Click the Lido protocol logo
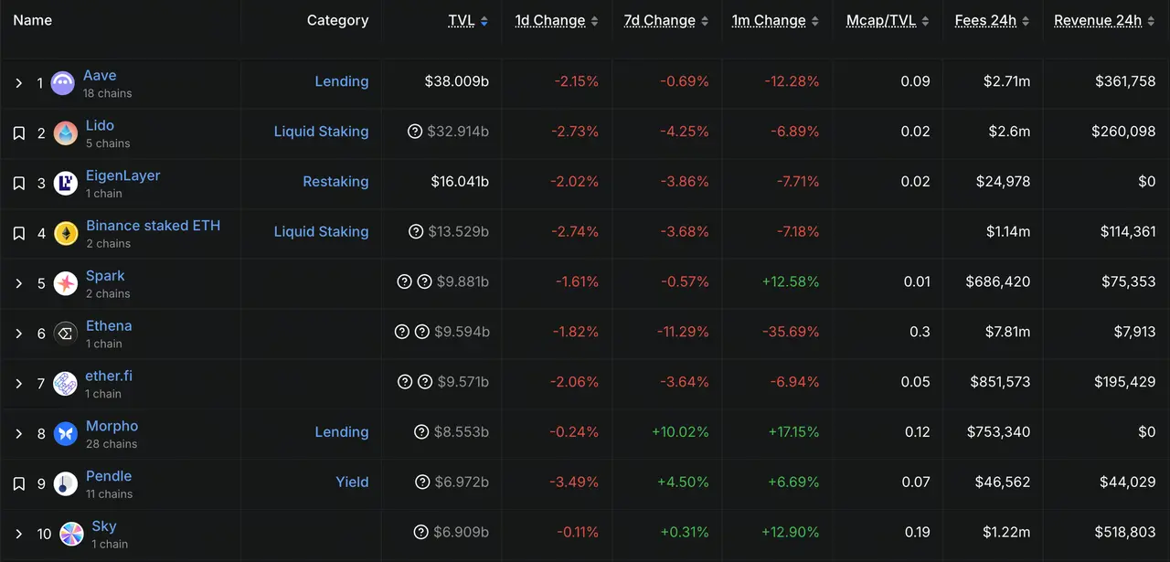The image size is (1170, 562). (65, 133)
